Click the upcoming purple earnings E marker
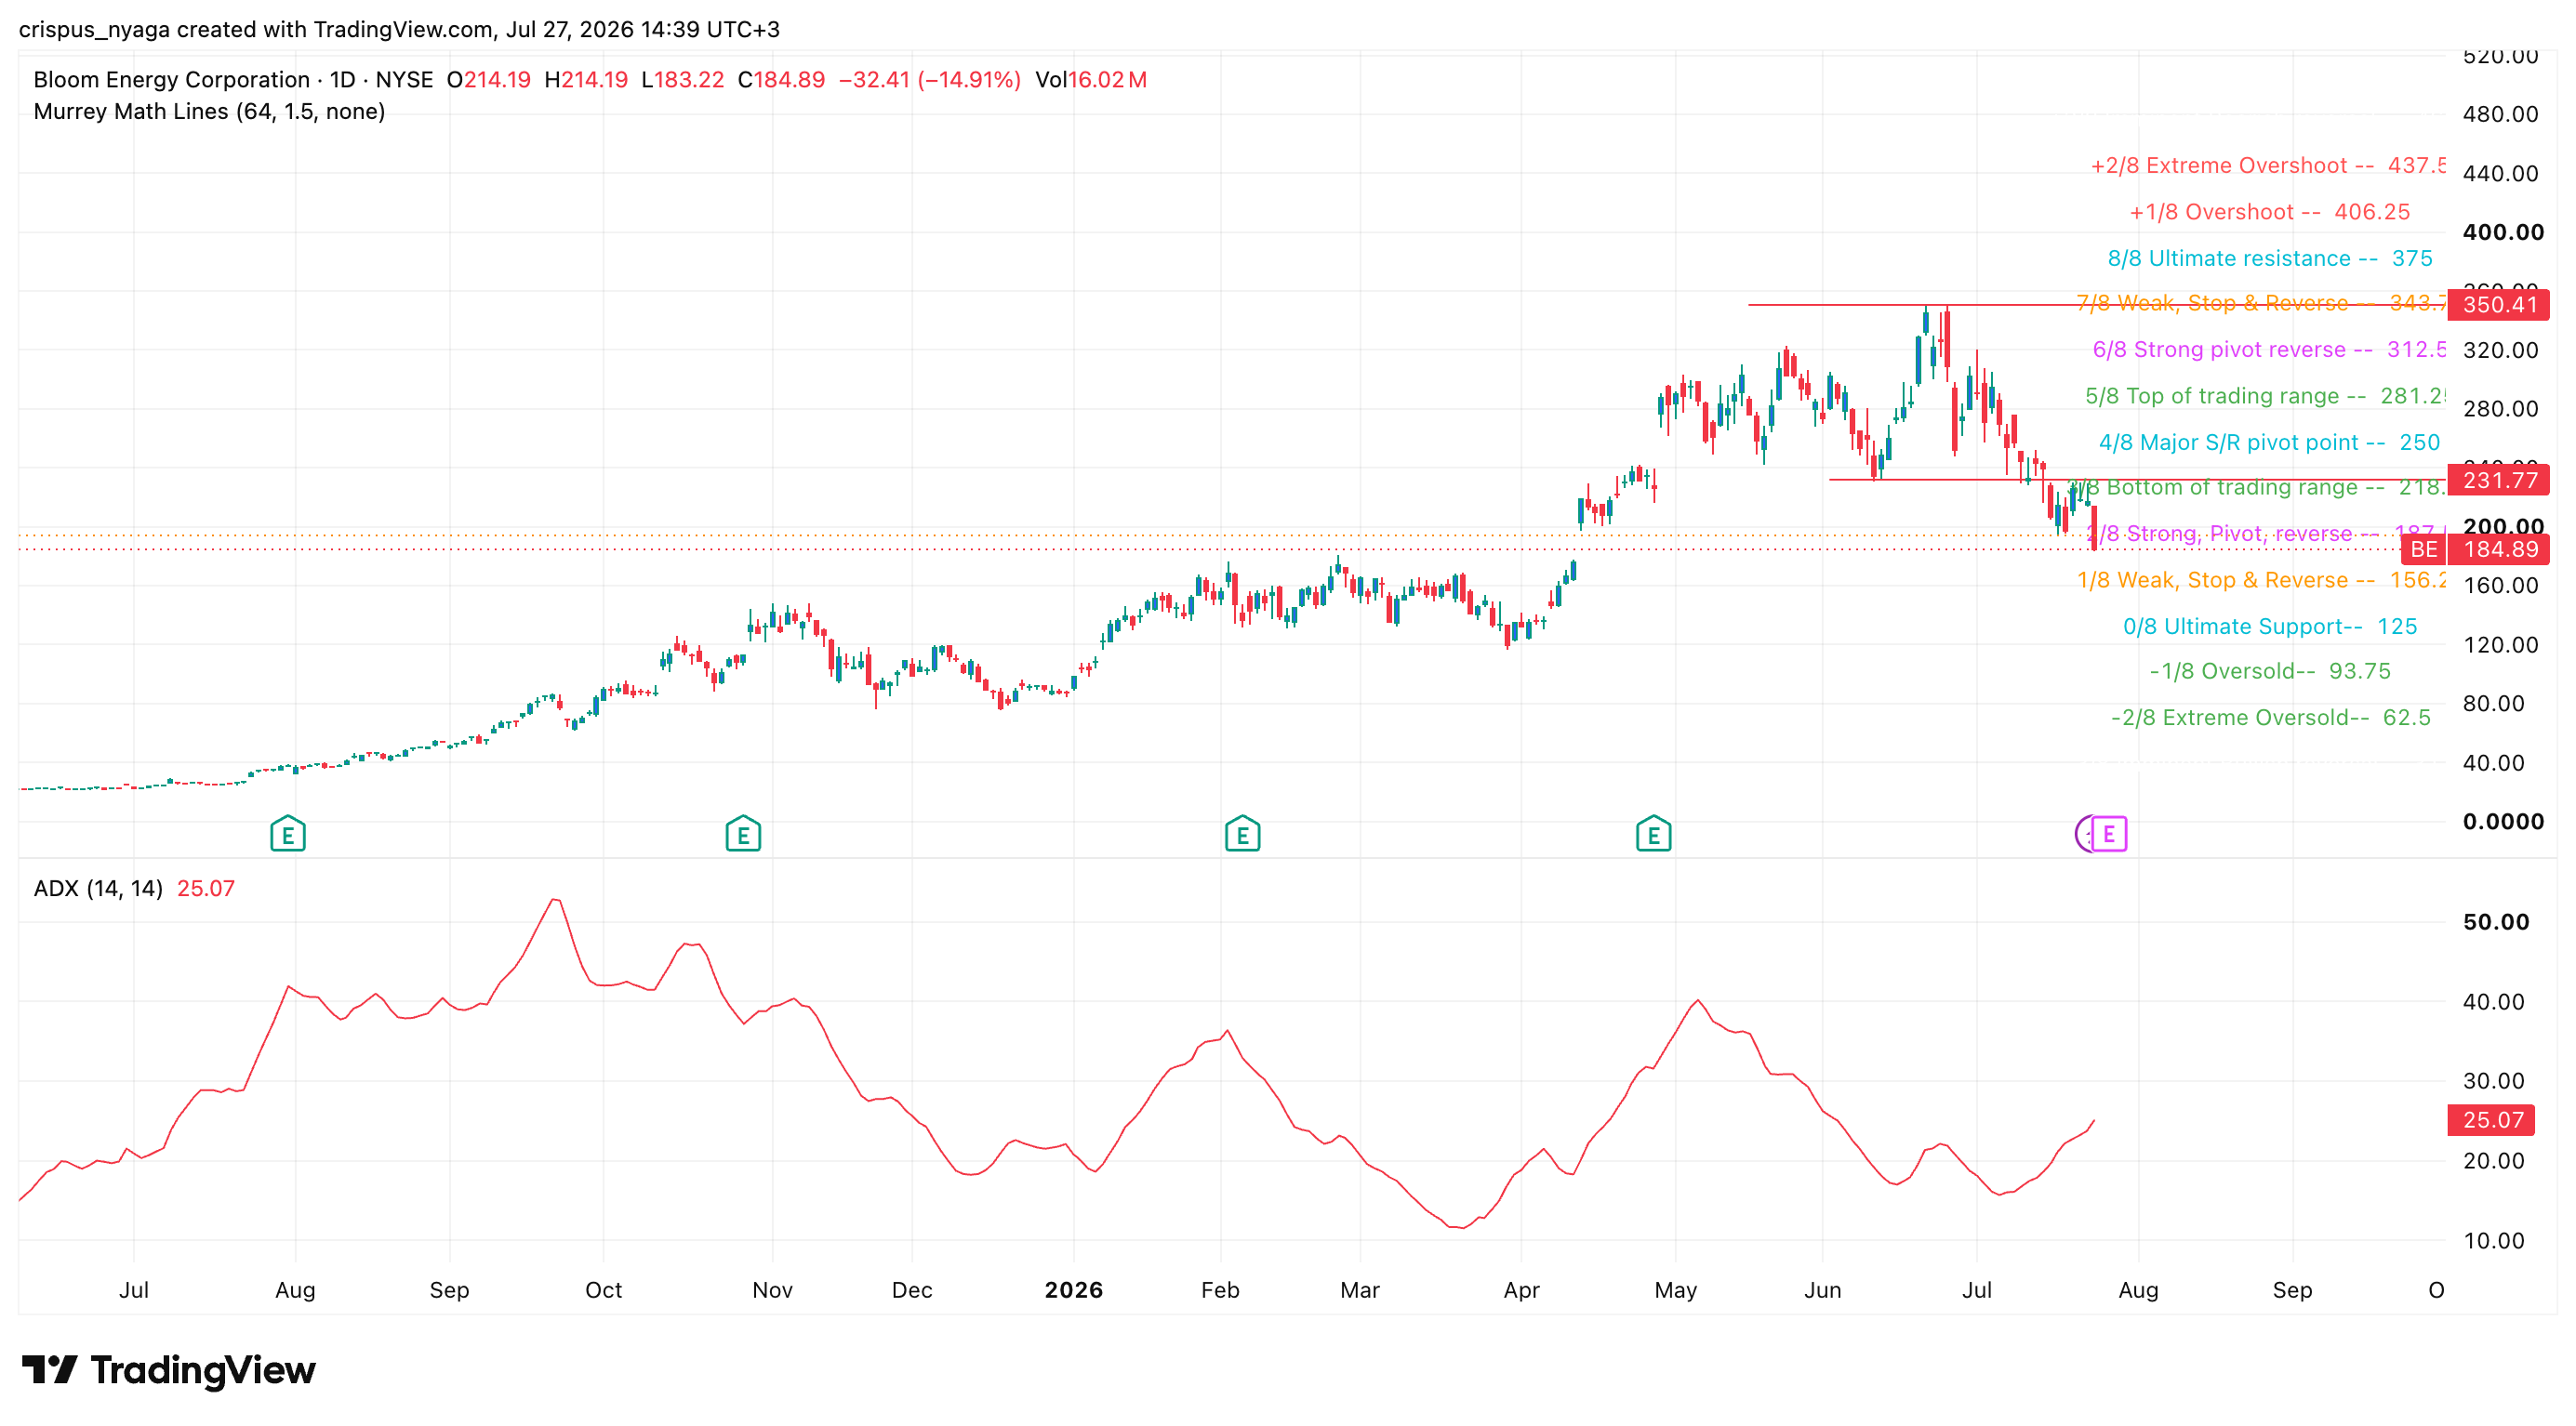The height and width of the screenshot is (1426, 2576). pyautogui.click(x=2108, y=834)
